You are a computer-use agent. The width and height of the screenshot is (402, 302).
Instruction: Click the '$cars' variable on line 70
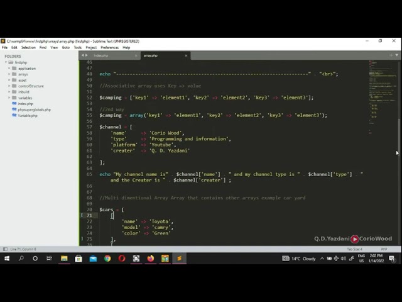tap(106, 210)
